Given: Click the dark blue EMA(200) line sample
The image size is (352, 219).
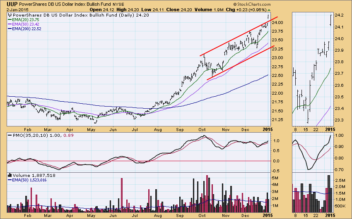Looking at the screenshot, I should (x=10, y=29).
